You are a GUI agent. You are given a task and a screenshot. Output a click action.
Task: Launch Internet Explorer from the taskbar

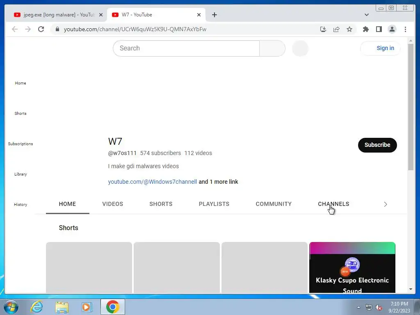pyautogui.click(x=37, y=307)
